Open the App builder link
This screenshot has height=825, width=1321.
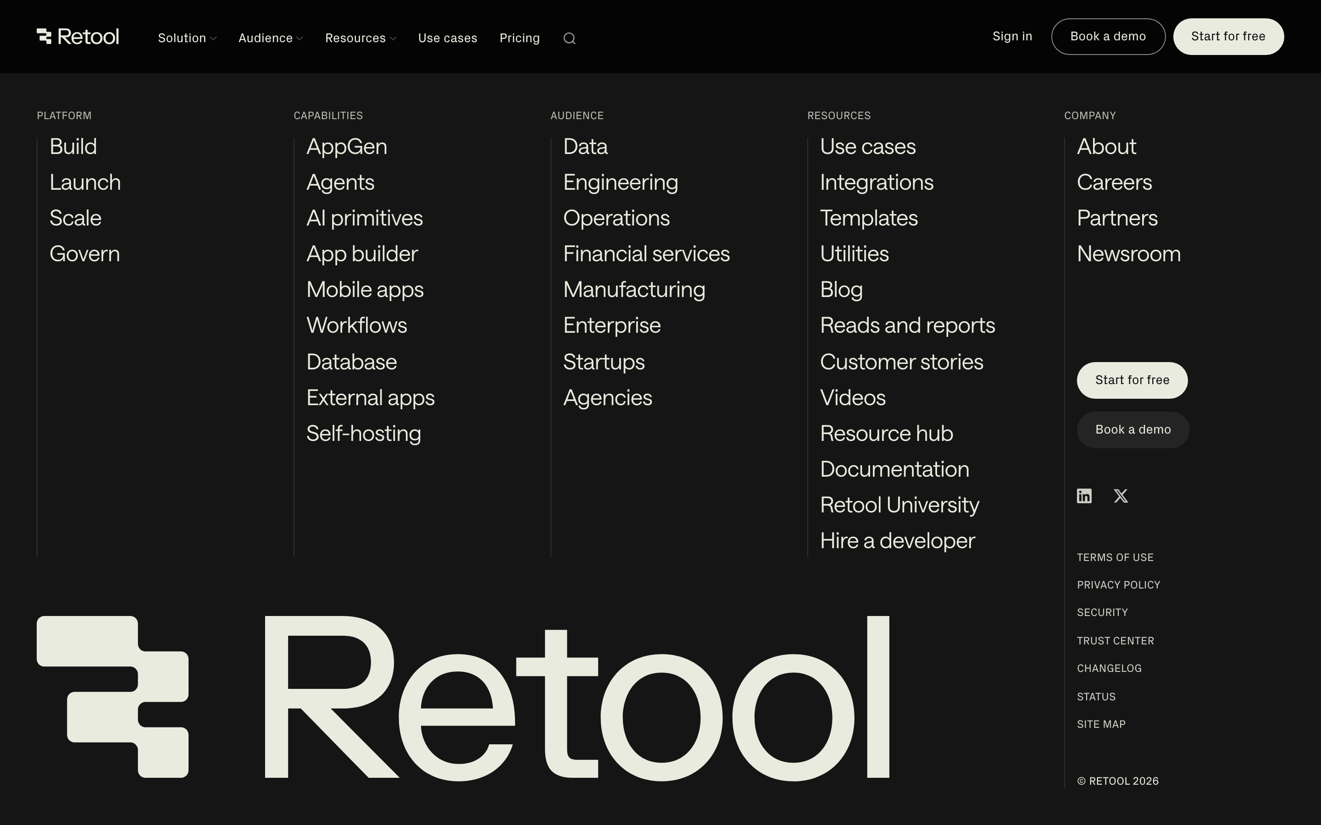coord(362,254)
